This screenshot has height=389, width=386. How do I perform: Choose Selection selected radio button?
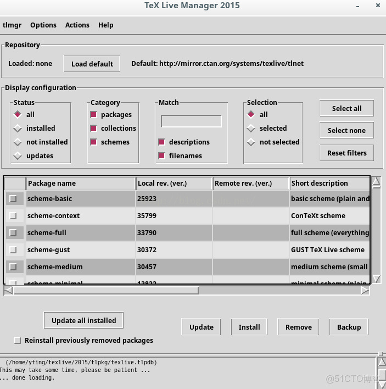pyautogui.click(x=251, y=128)
